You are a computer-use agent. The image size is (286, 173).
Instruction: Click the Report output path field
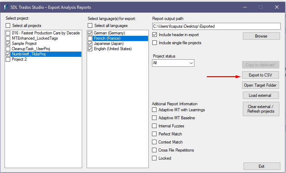point(216,26)
